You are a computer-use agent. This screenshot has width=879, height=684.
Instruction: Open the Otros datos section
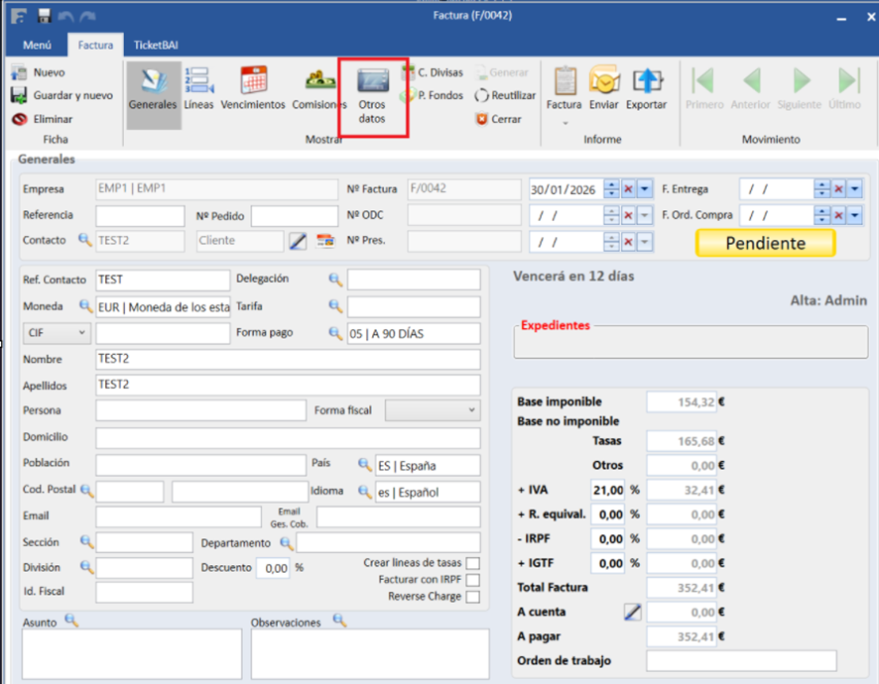[x=372, y=93]
